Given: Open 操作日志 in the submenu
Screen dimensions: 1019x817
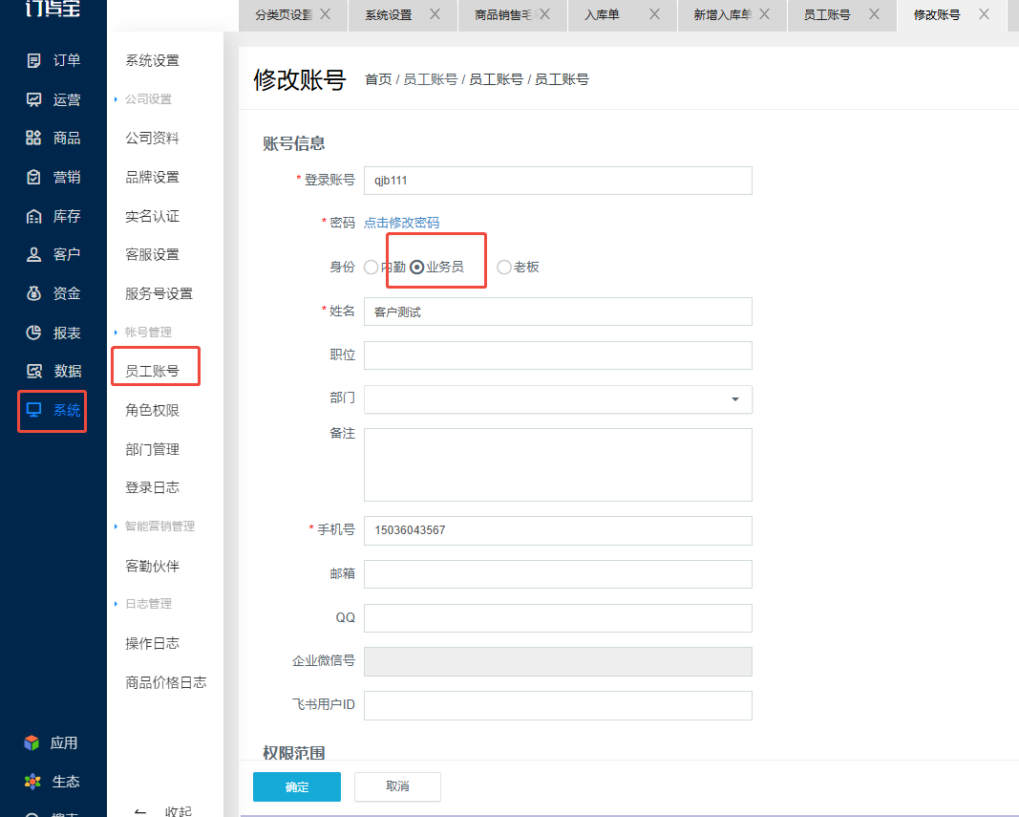Looking at the screenshot, I should pos(152,643).
